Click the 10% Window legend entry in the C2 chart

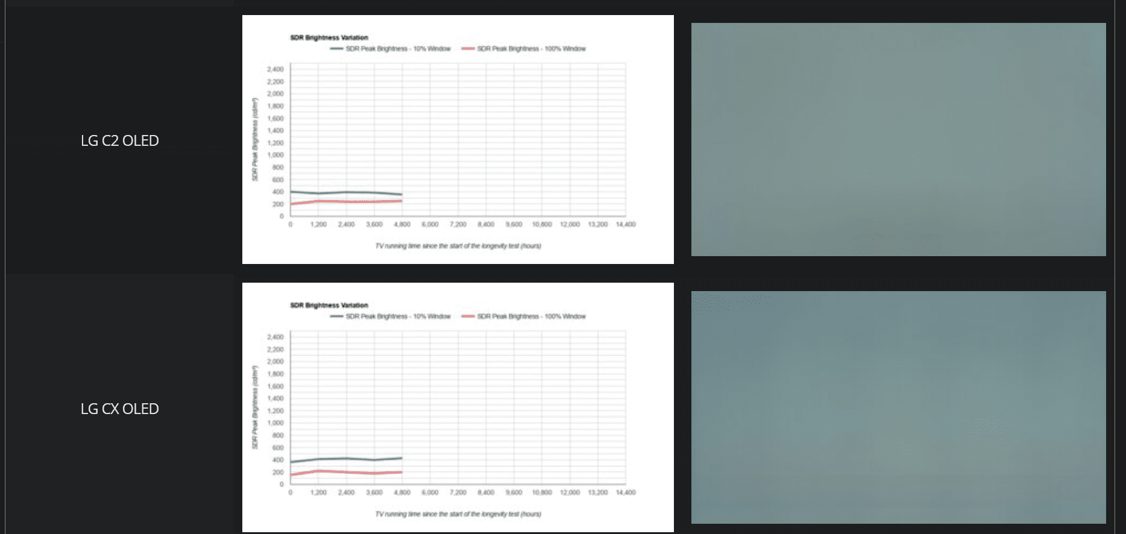(x=391, y=49)
